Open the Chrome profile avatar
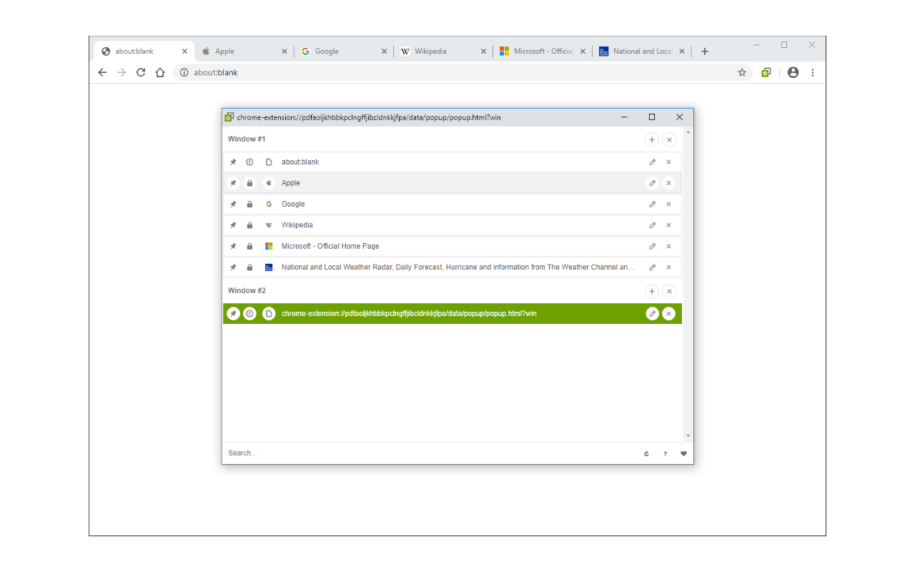The width and height of the screenshot is (915, 572). click(793, 72)
